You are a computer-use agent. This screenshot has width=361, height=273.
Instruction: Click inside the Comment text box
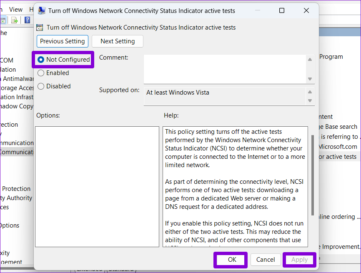225,69
